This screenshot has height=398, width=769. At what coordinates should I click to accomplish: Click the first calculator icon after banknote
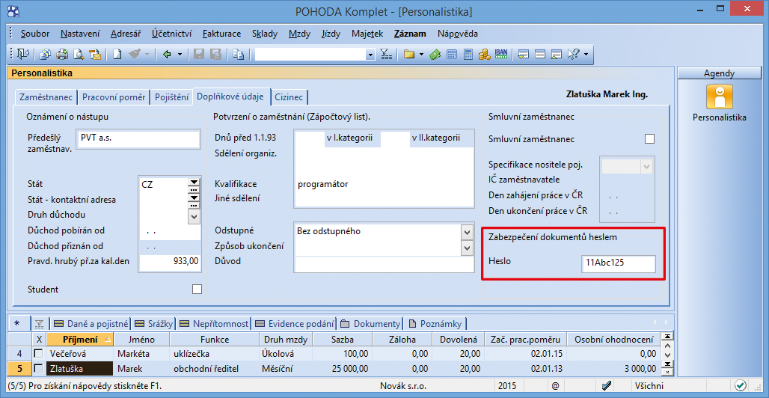(452, 55)
